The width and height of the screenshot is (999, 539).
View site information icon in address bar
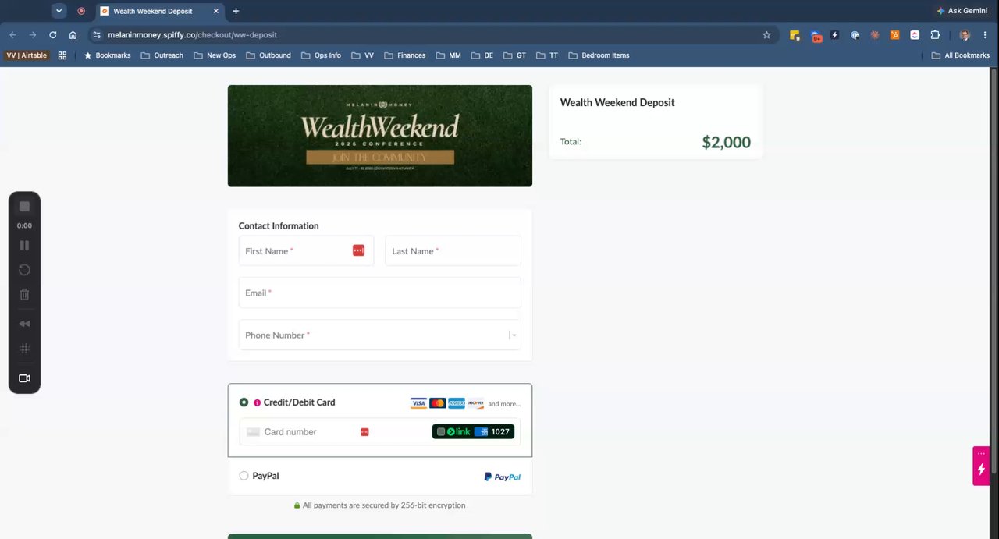(x=97, y=35)
